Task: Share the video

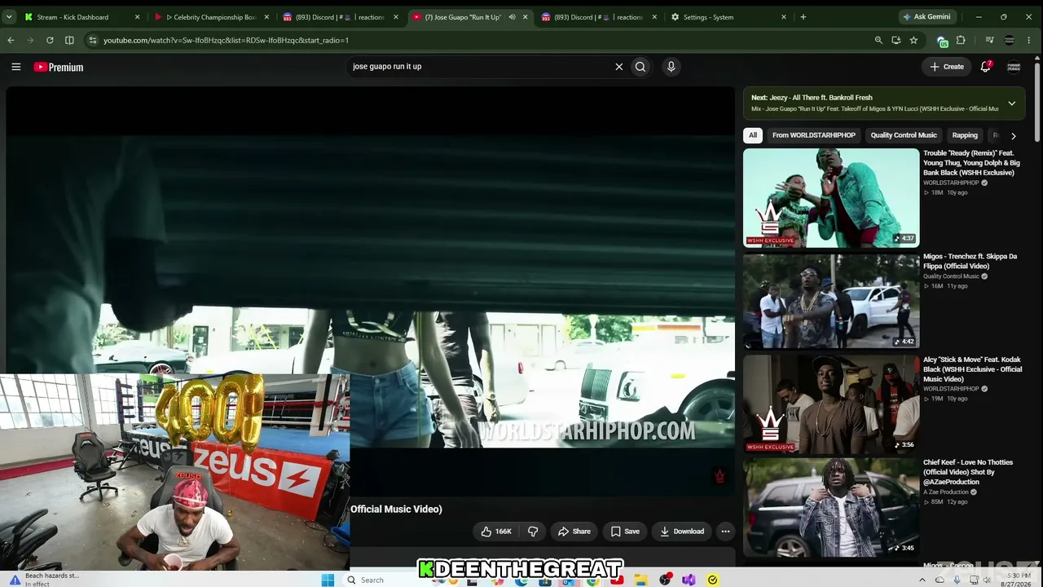Action: point(574,532)
